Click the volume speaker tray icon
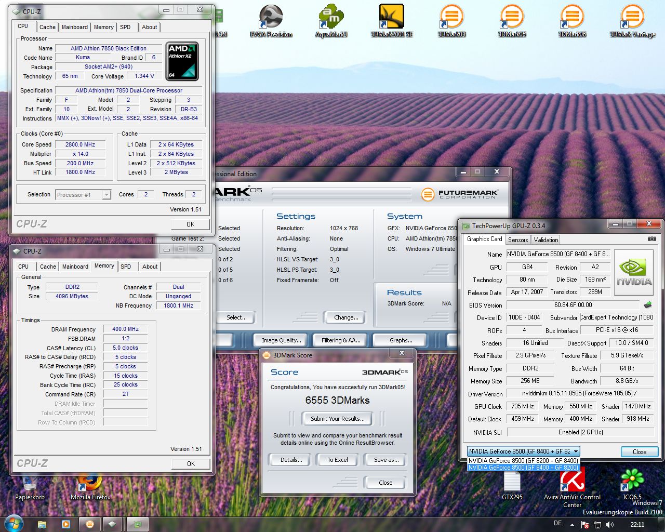 [x=610, y=525]
